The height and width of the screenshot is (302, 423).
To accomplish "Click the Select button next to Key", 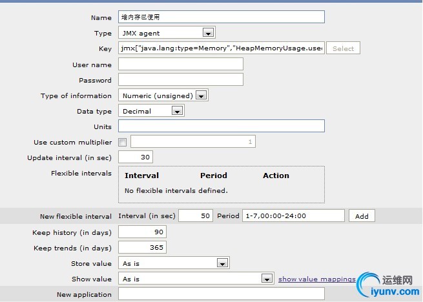I will click(x=343, y=48).
